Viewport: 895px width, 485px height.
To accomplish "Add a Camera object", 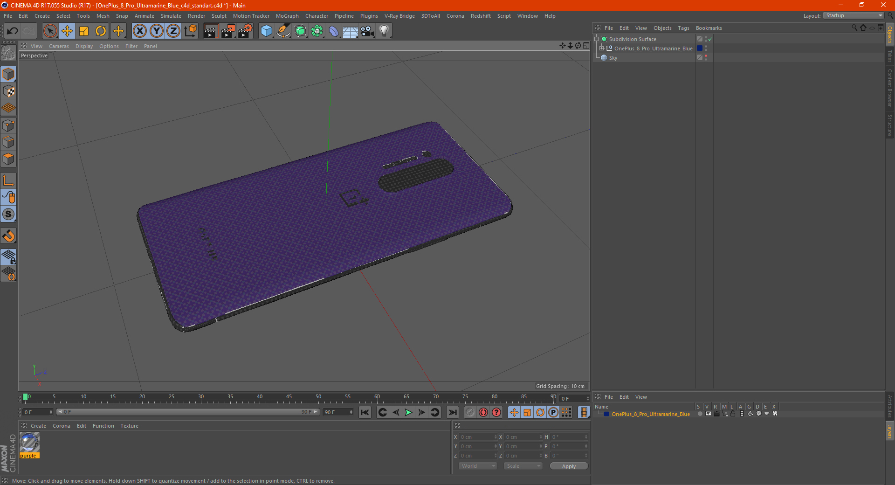I will tap(367, 31).
